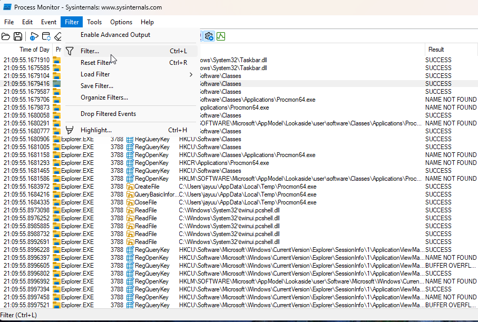478x322 pixels.
Task: Toggle the Show Profiling Events graph icon
Action: point(221,36)
